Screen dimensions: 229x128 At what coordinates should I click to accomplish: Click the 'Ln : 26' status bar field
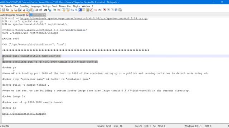click(x=138, y=126)
